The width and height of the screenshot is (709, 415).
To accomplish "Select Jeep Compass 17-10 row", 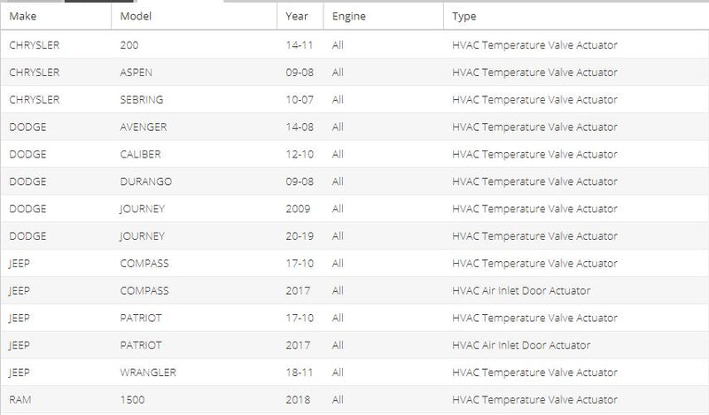I will coord(354,264).
